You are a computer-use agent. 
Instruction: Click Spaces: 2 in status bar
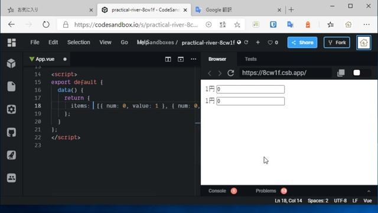point(318,201)
